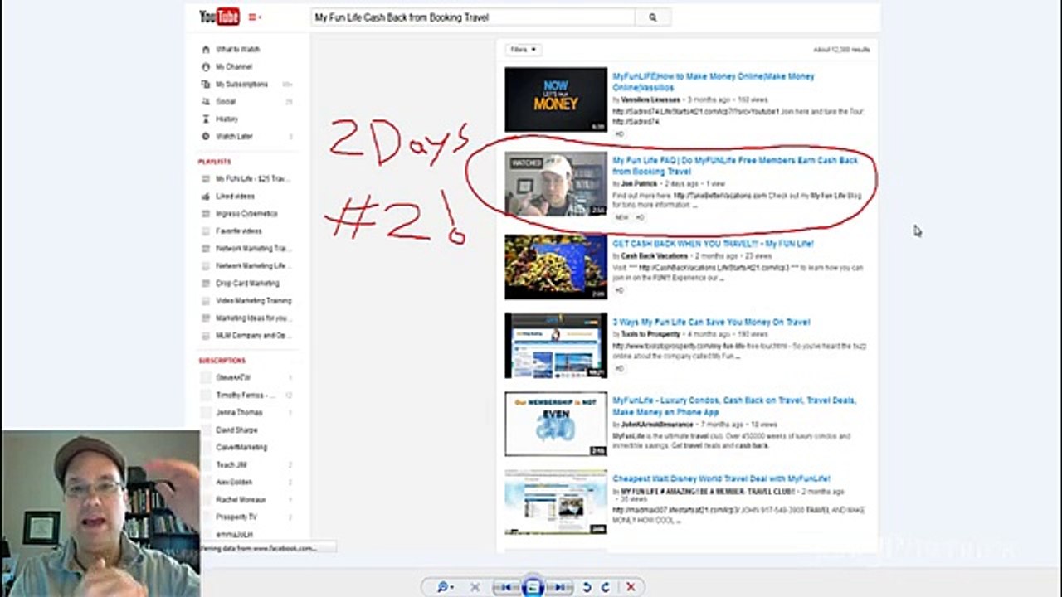Open the 'Our Membership is not even' thumbnail

click(x=556, y=424)
